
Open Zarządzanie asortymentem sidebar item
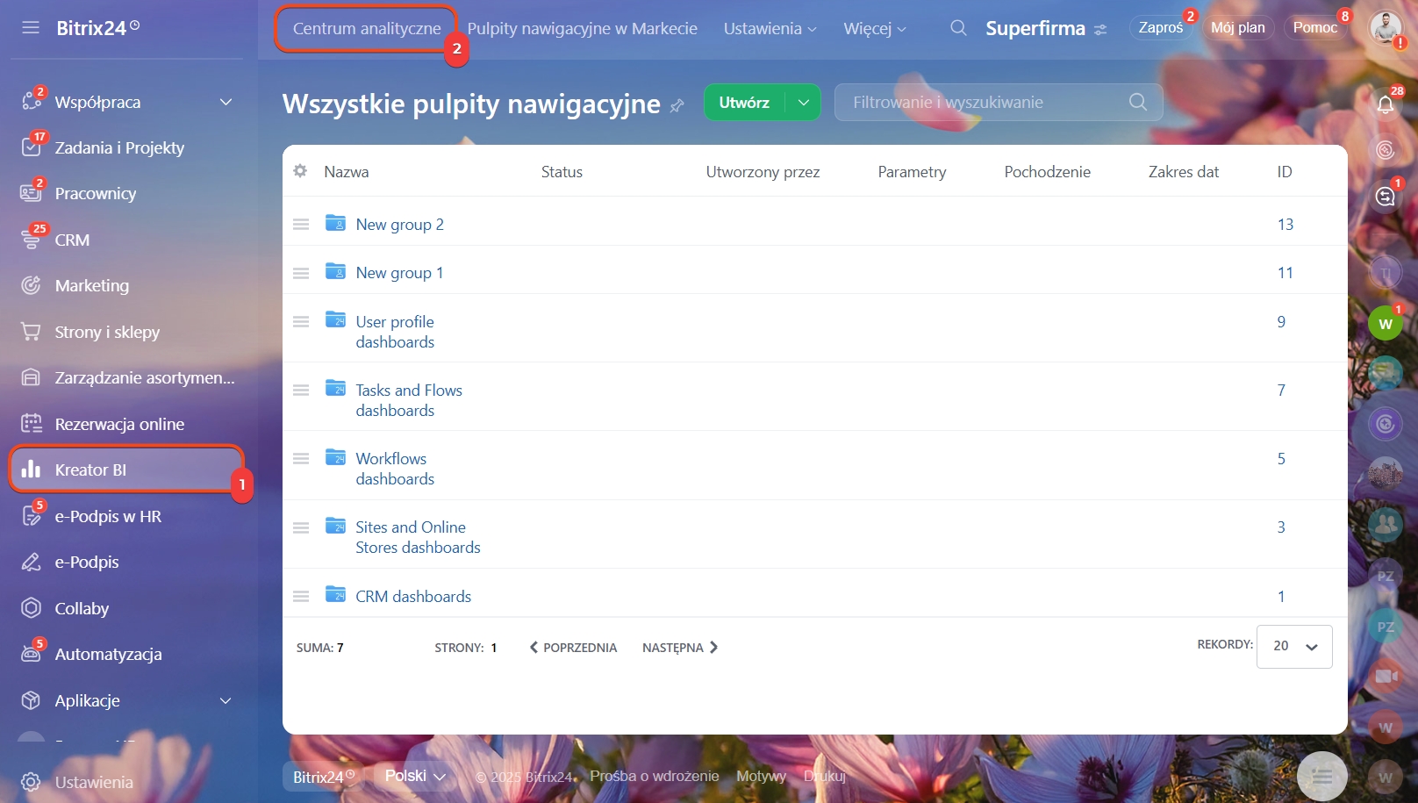tap(145, 377)
